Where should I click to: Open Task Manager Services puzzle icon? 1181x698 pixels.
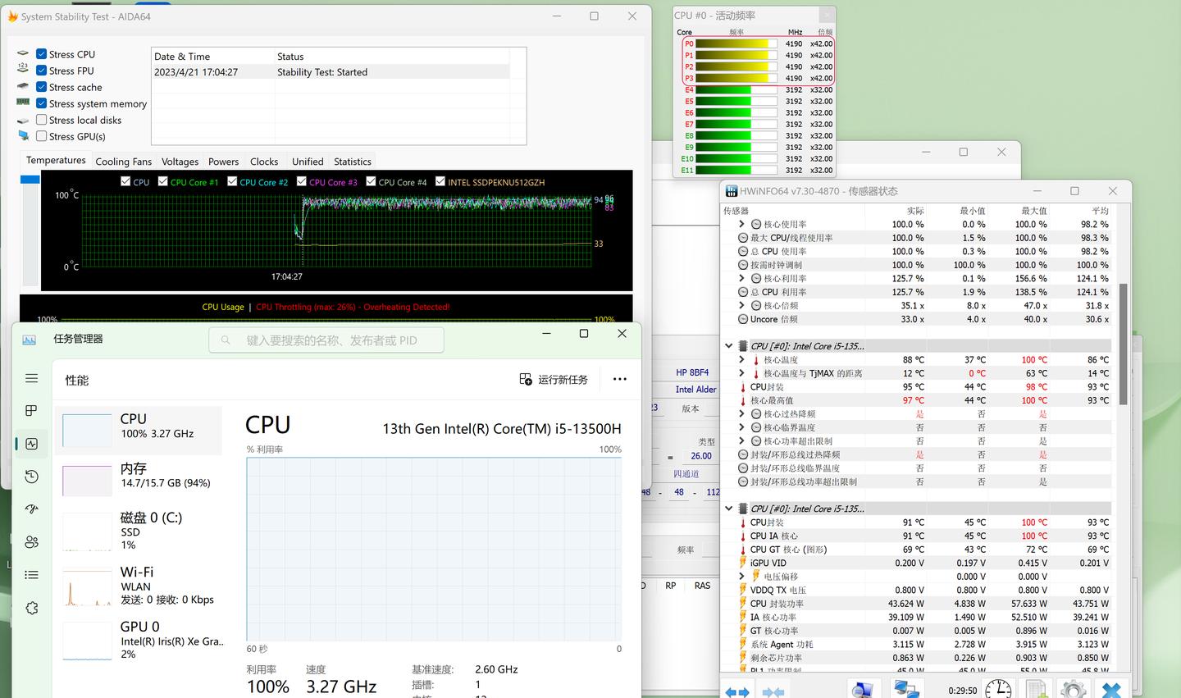(x=31, y=608)
